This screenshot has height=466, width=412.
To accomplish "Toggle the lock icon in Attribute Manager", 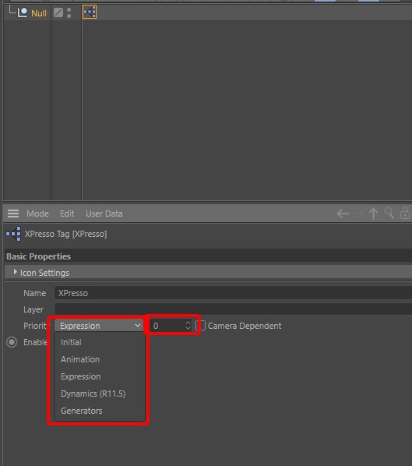I will pyautogui.click(x=404, y=214).
